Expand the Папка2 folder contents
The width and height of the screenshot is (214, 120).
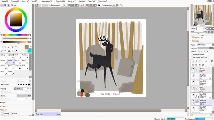tap(197, 89)
